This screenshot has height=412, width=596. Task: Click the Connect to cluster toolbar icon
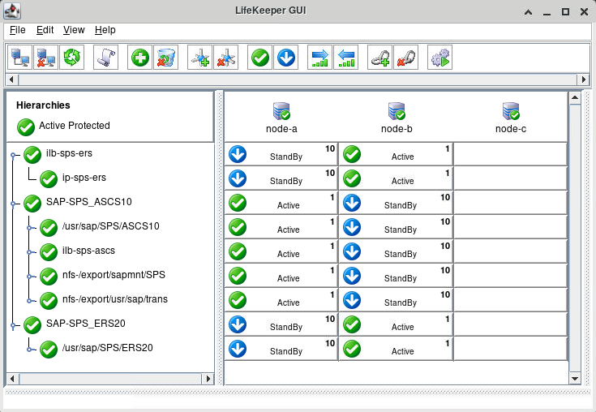[19, 58]
